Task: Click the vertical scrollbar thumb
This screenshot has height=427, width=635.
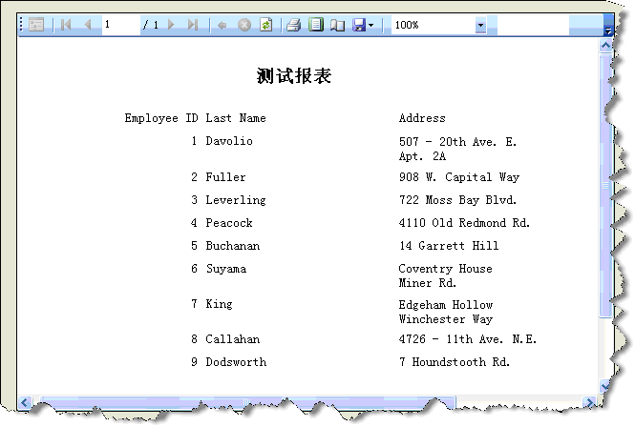Action: tap(605, 186)
